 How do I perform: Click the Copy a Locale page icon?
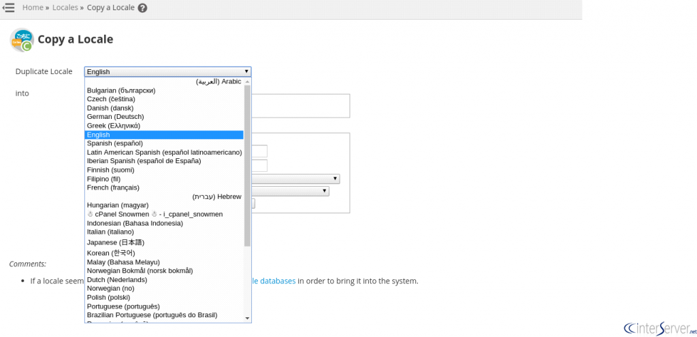[22, 40]
